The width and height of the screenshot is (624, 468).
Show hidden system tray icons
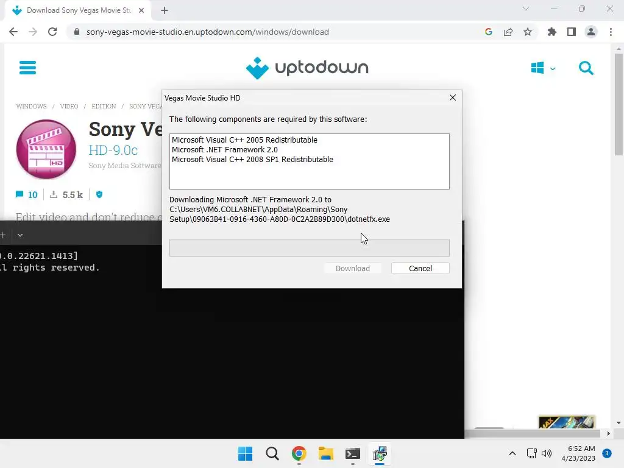(512, 453)
